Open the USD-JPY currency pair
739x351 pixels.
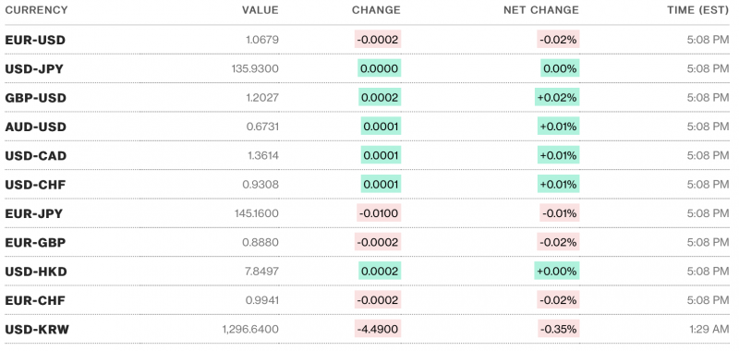[34, 69]
